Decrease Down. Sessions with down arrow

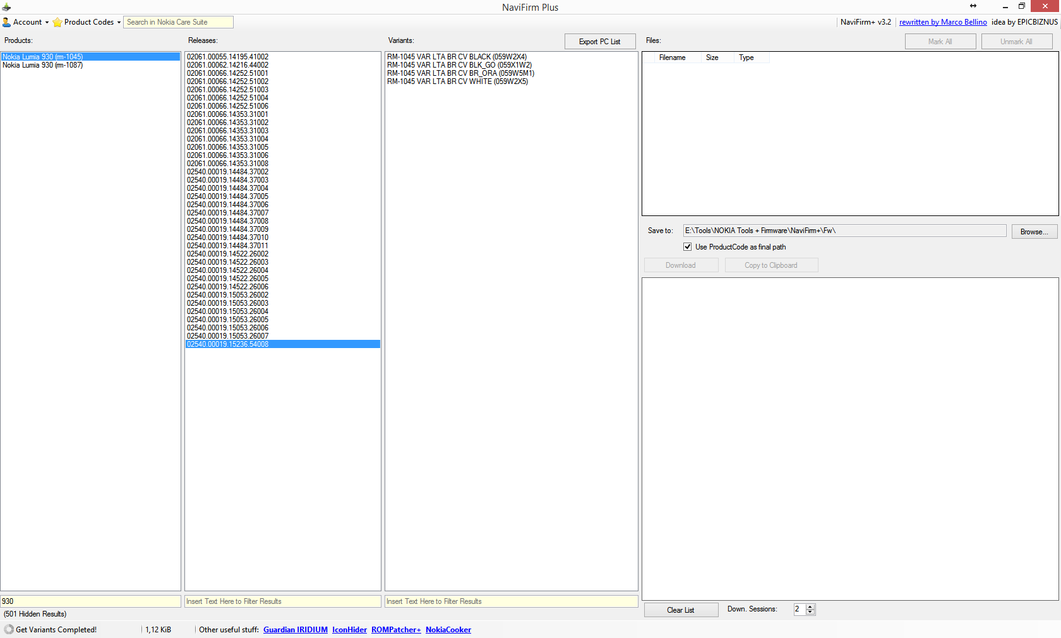[x=810, y=612]
